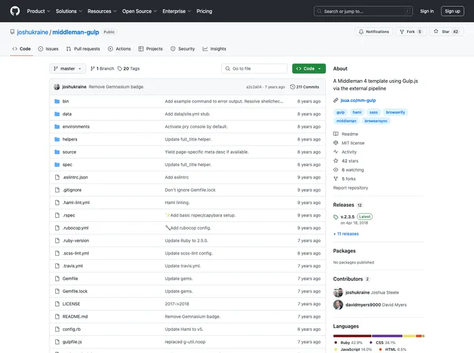Screen dimensions: 474x353
Task: Open the middleman-gulp repository link
Action: [x=76, y=32]
